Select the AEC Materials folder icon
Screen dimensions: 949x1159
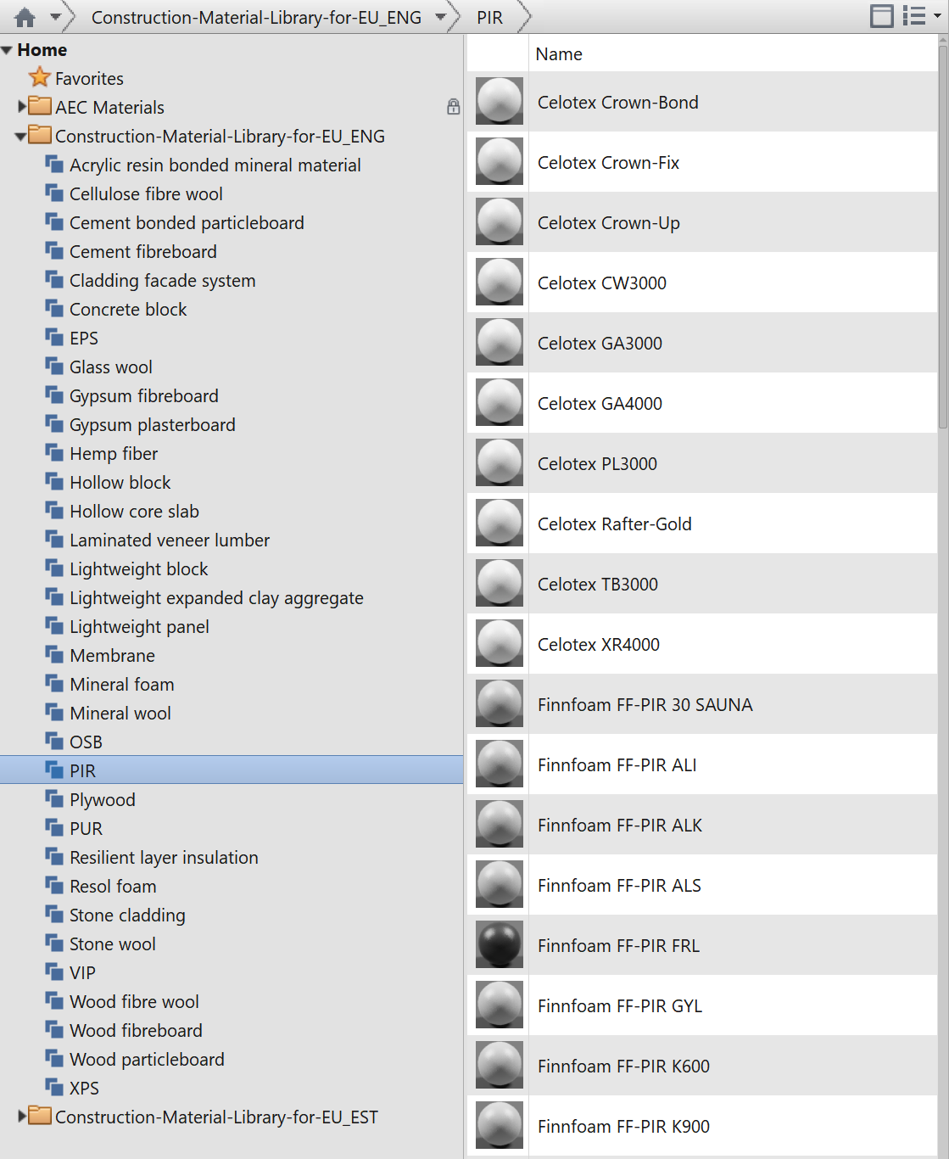40,106
